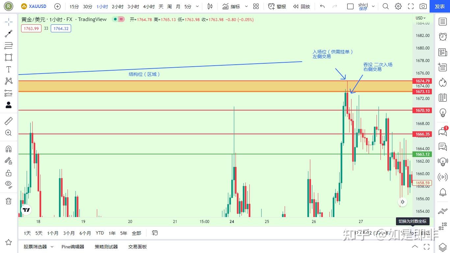Viewport: 450px width, 253px height.
Task: Toggle the market status dot beside the title
Action: (115, 19)
